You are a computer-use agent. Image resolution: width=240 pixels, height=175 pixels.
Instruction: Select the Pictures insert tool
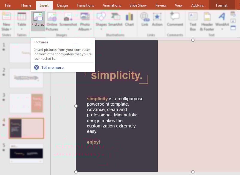click(x=37, y=21)
